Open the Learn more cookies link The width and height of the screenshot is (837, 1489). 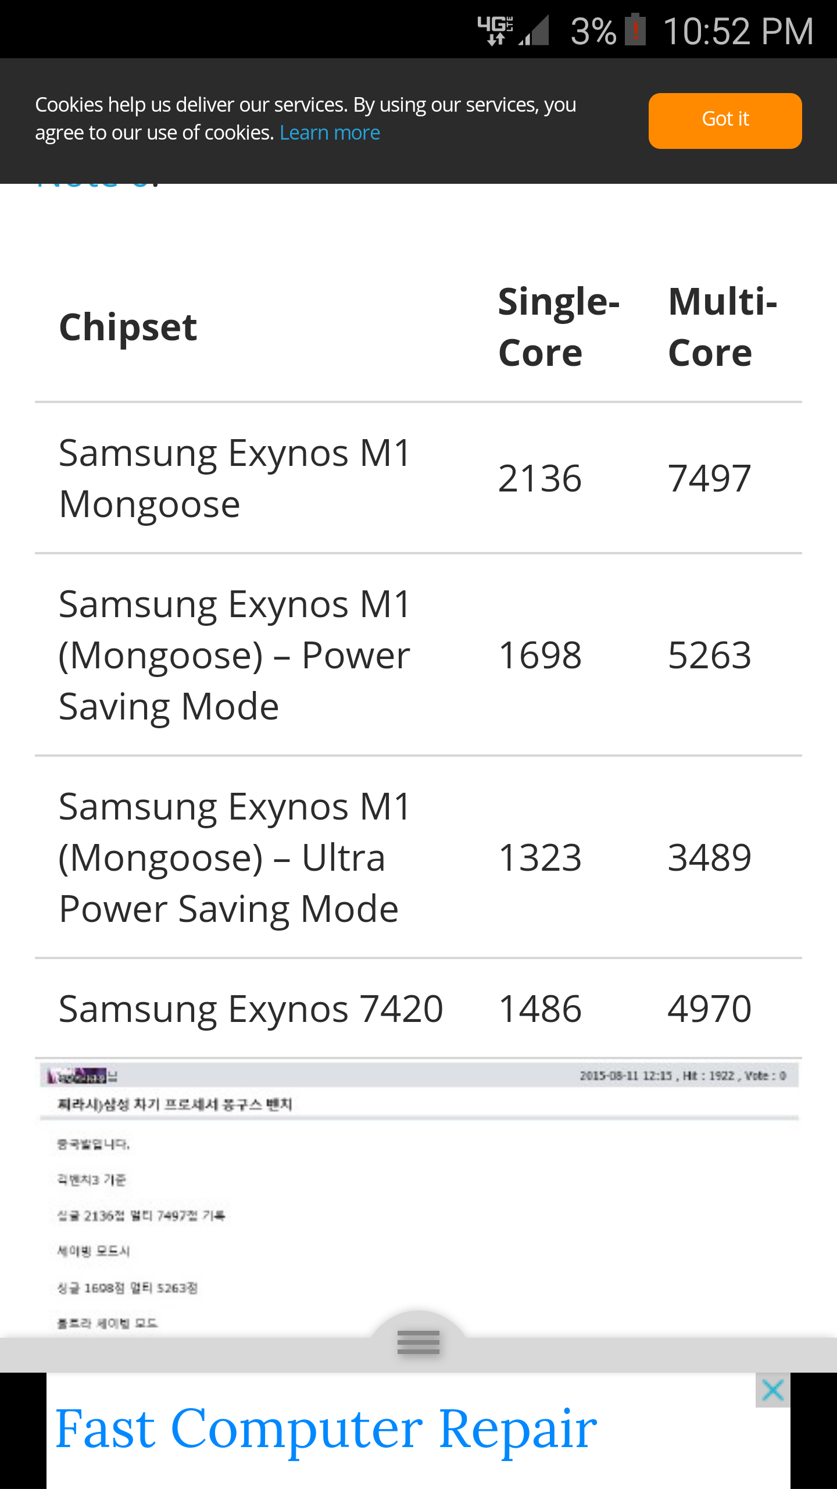coord(330,133)
